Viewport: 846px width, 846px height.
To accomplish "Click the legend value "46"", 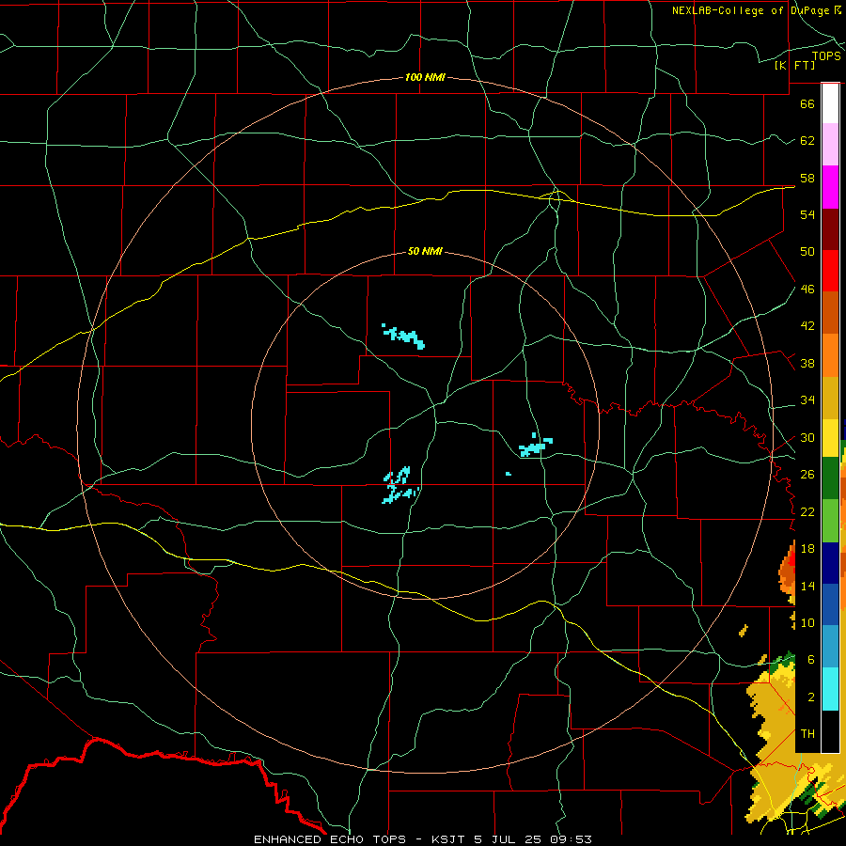I will pos(807,290).
